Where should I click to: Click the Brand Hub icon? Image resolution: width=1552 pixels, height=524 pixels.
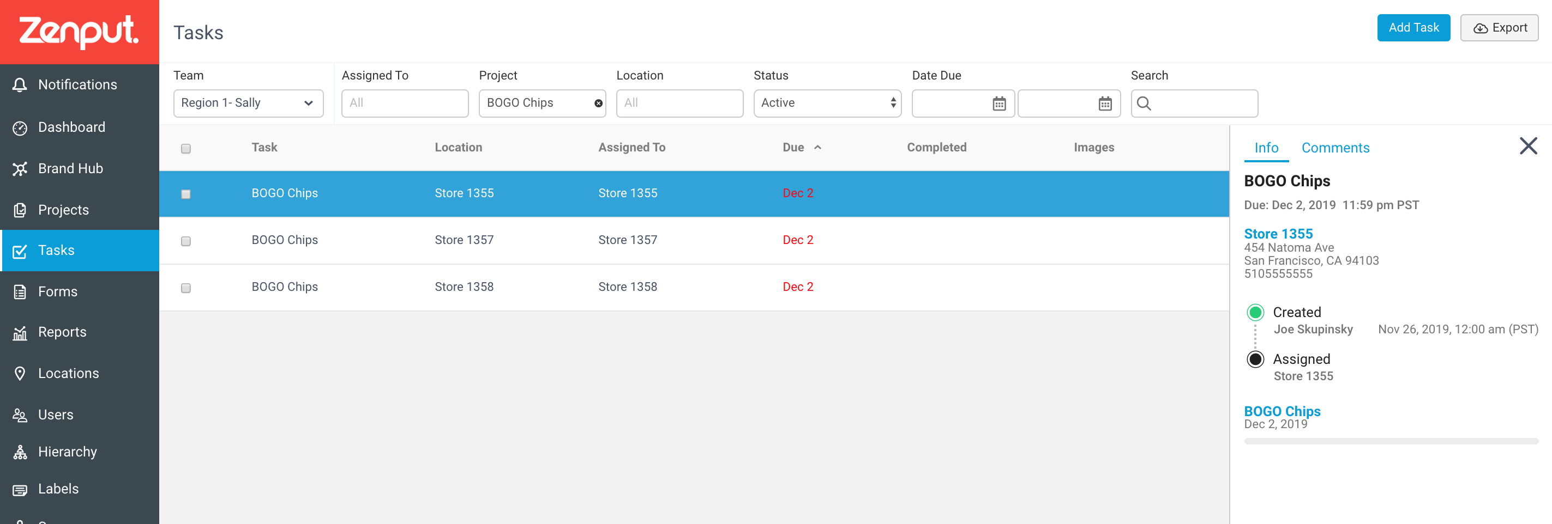point(20,169)
